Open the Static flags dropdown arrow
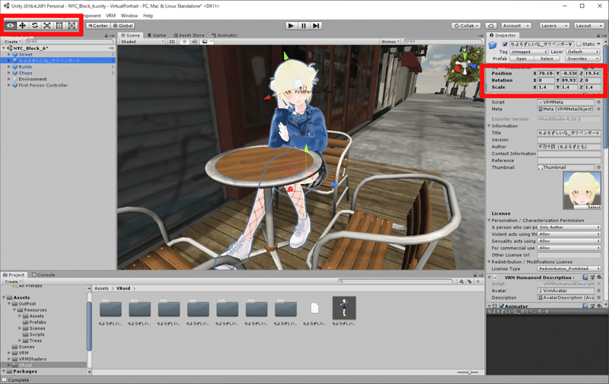Viewport: 609px width, 384px height. pos(598,44)
